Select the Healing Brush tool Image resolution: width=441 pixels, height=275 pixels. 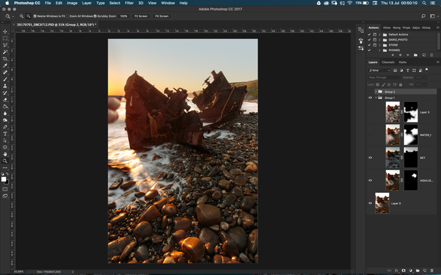point(5,73)
